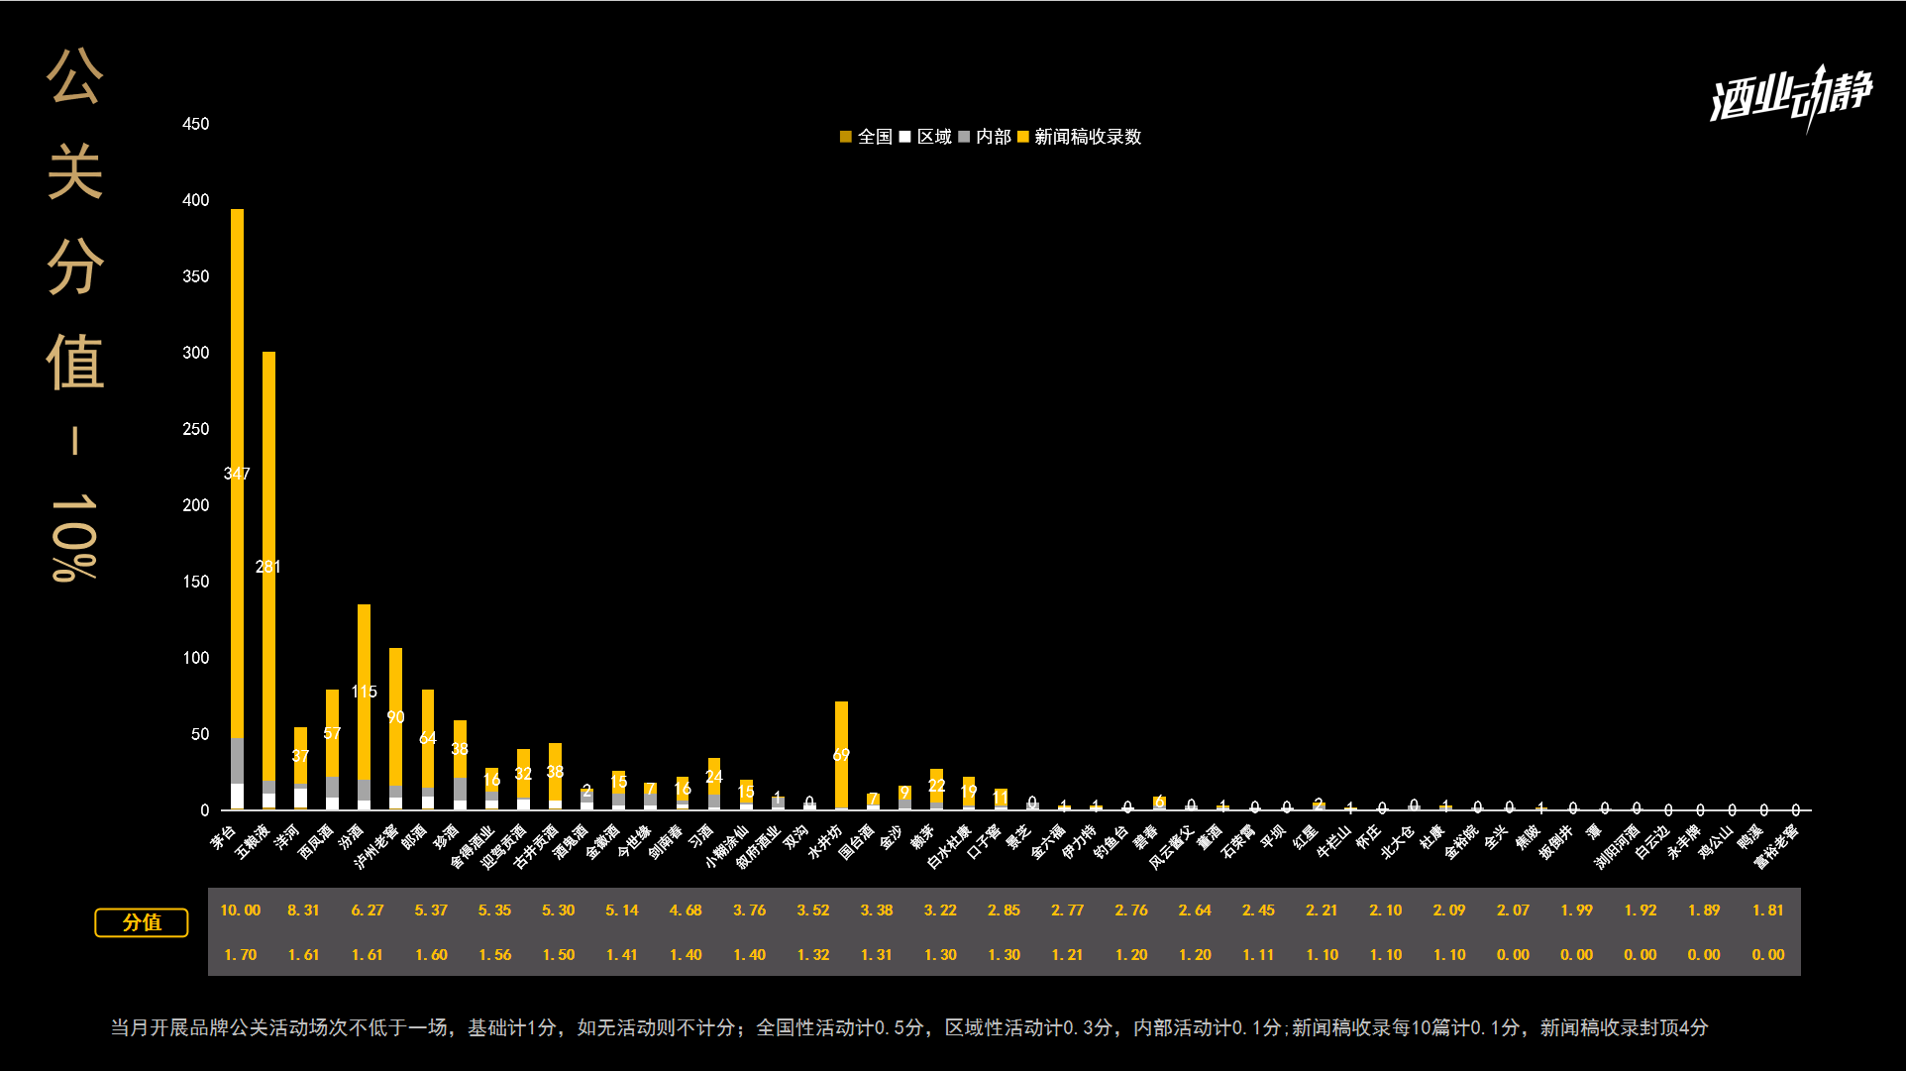This screenshot has height=1071, width=1906.
Task: Click score cell 10.00
Action: (x=240, y=910)
